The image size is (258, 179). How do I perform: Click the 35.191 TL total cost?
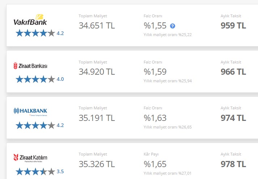point(97,118)
